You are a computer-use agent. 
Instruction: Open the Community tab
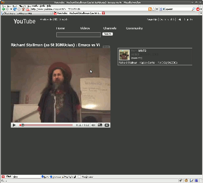pyautogui.click(x=134, y=28)
